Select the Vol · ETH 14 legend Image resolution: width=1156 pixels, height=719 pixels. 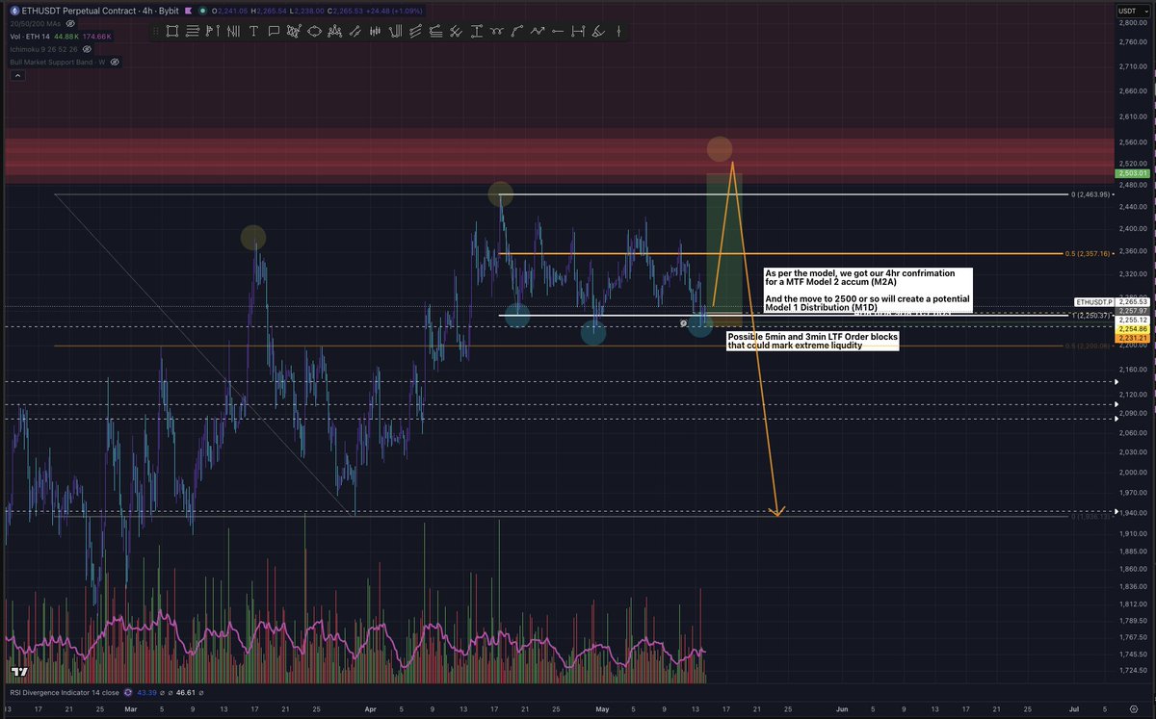click(x=28, y=35)
